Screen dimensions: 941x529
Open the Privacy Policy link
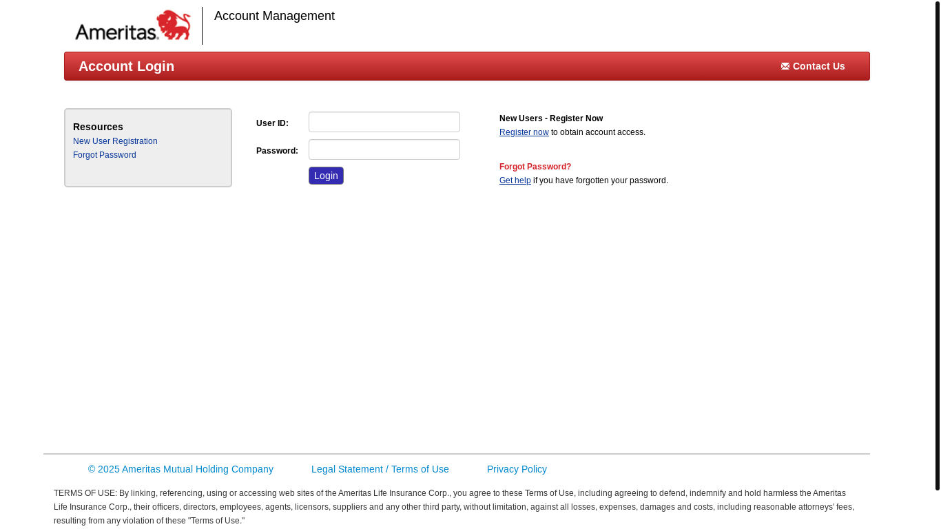click(x=517, y=469)
